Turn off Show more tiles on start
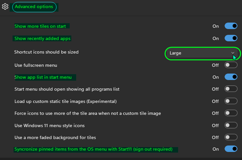242x160 pixels. (231, 26)
